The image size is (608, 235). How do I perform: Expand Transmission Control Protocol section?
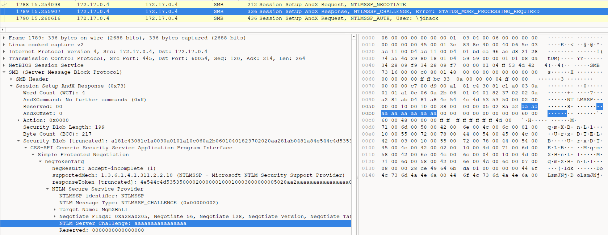pyautogui.click(x=4, y=59)
